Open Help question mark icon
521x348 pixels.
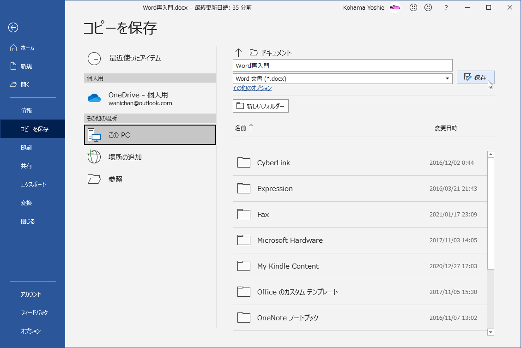pos(446,8)
